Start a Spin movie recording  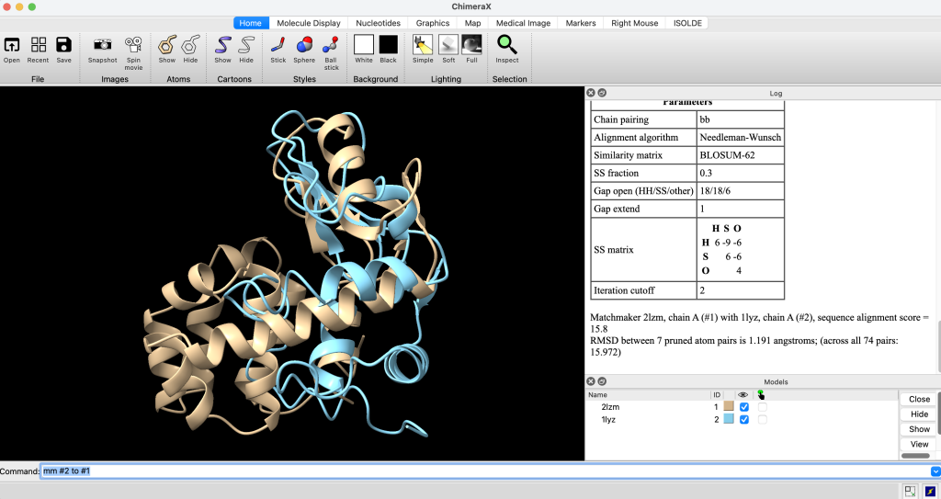(133, 45)
